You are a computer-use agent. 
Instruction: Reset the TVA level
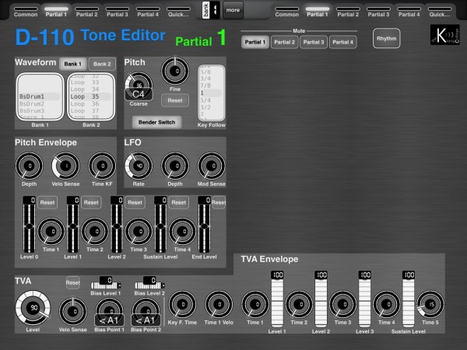[73, 283]
